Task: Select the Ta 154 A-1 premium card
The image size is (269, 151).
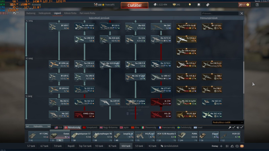Action: pyautogui.click(x=186, y=39)
